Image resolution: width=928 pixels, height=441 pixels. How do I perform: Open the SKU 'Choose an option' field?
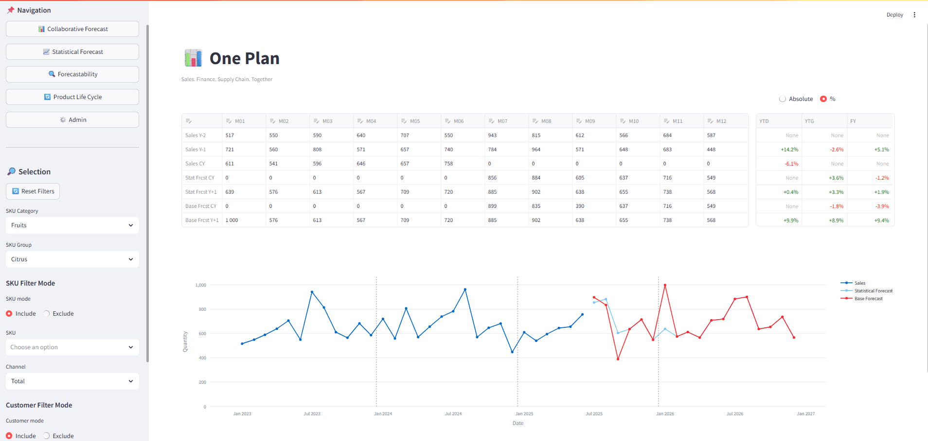pos(72,347)
